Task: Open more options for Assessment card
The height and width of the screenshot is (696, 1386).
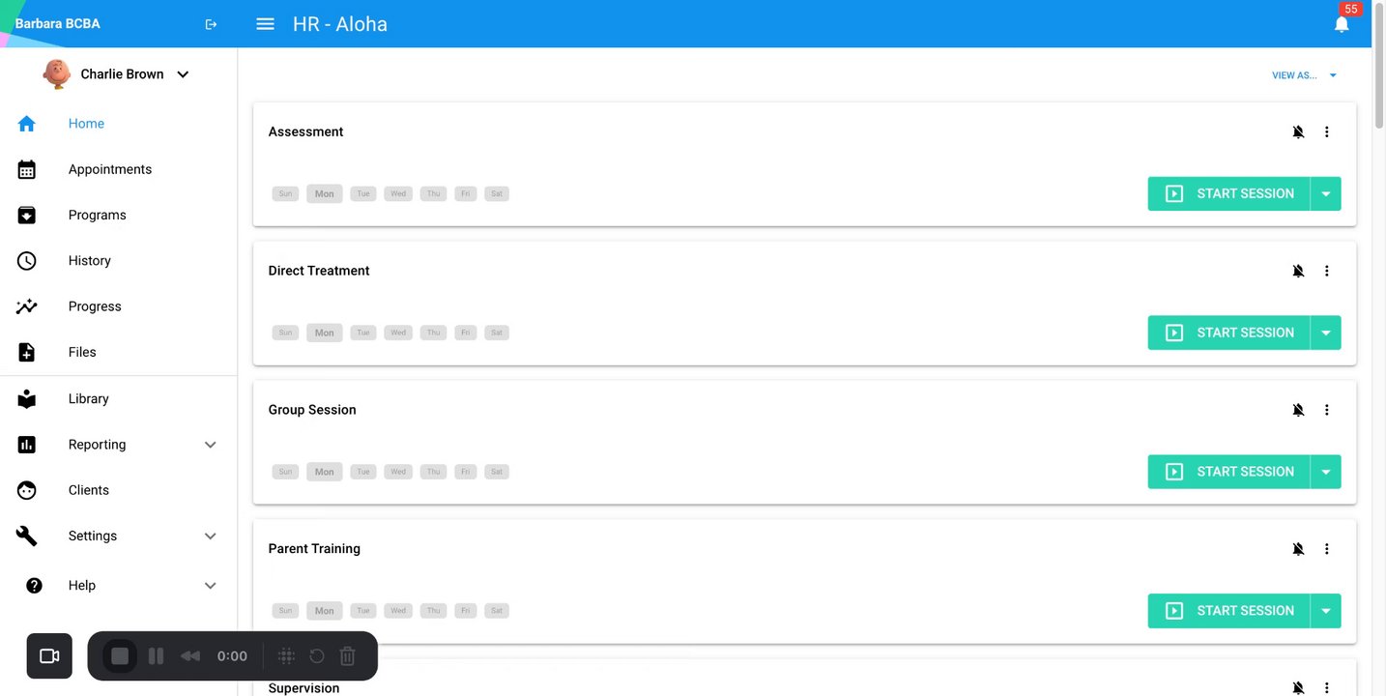Action: tap(1326, 131)
